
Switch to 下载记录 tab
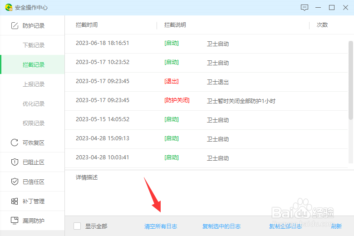coord(34,45)
